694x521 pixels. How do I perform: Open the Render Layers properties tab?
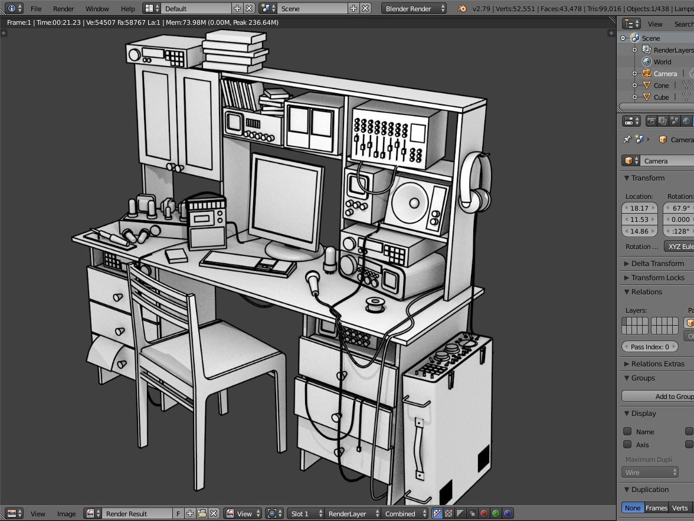[x=663, y=121]
